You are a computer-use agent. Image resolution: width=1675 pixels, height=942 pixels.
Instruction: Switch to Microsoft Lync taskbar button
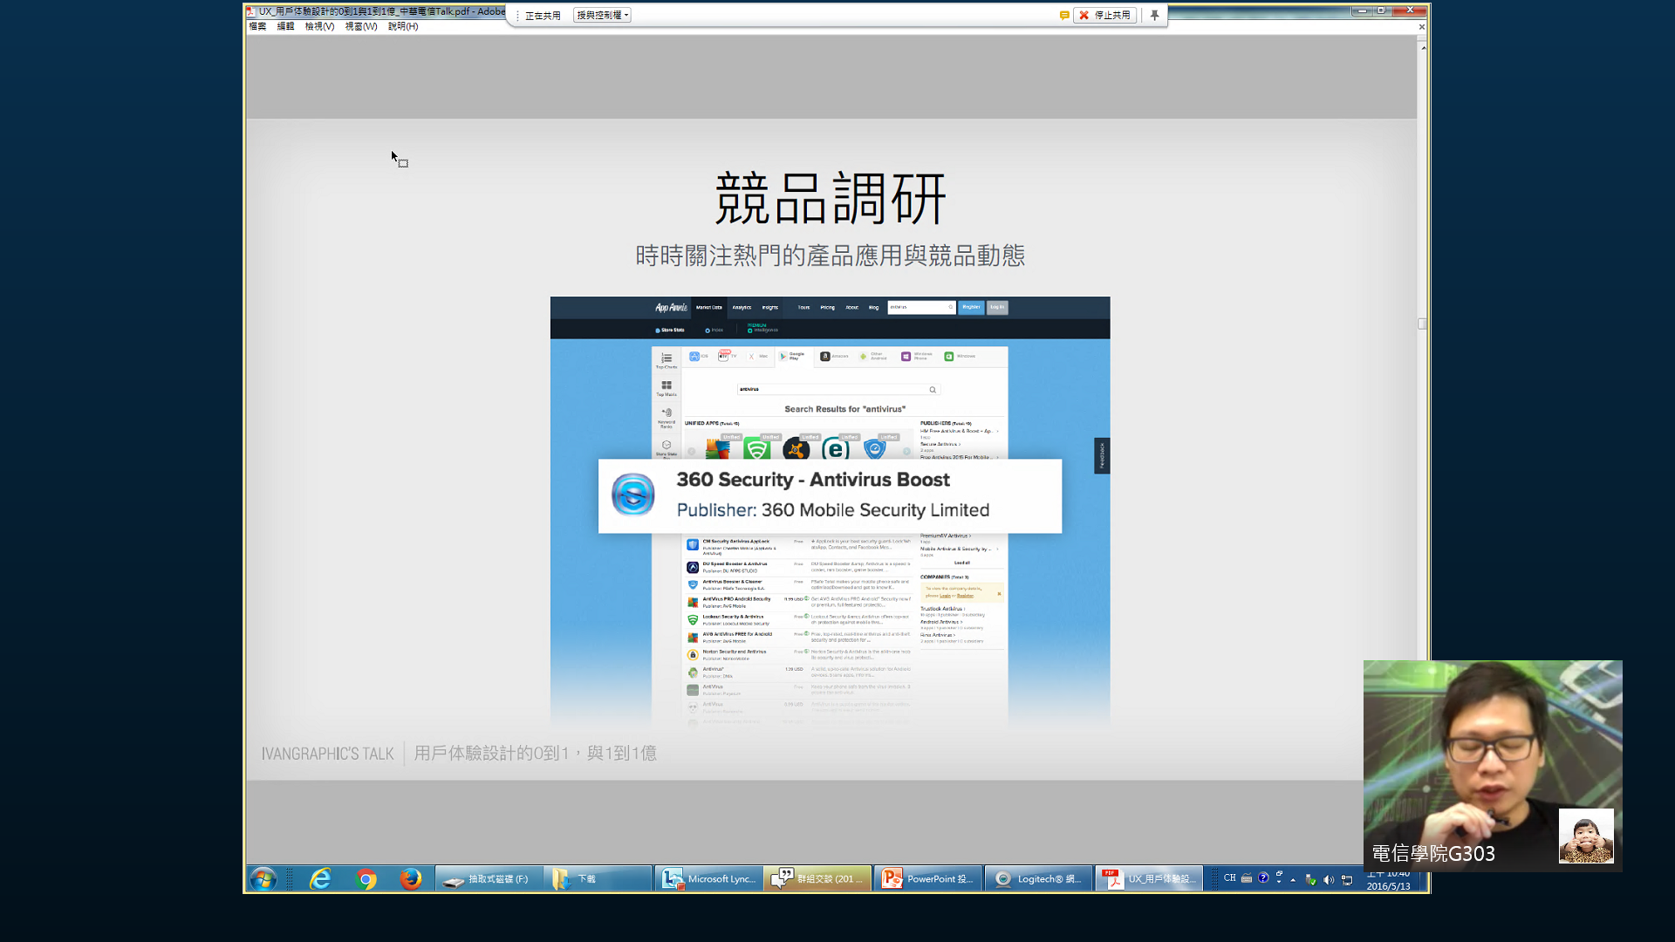[708, 878]
